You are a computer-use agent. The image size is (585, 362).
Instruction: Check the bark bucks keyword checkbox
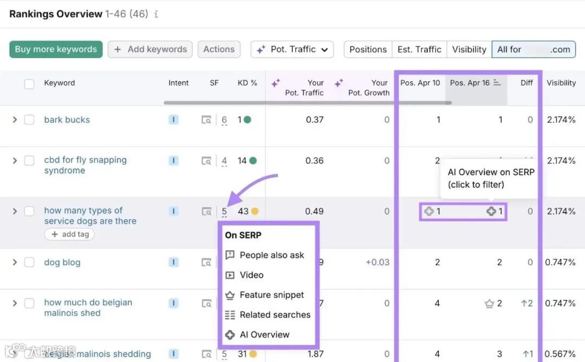[29, 120]
